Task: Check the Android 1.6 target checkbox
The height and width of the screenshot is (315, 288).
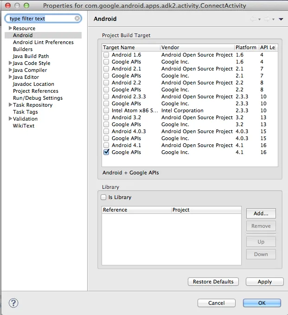Action: (106, 55)
